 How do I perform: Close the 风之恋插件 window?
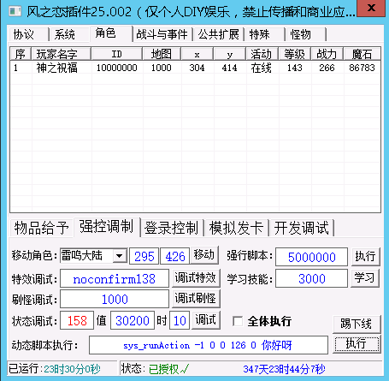372,9
